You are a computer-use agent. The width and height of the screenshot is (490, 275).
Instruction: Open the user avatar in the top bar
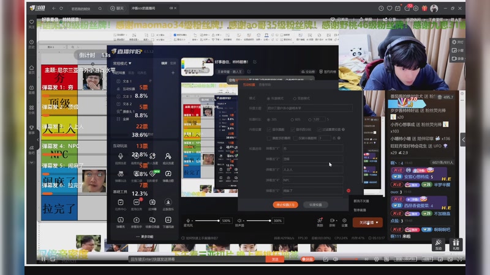click(434, 9)
